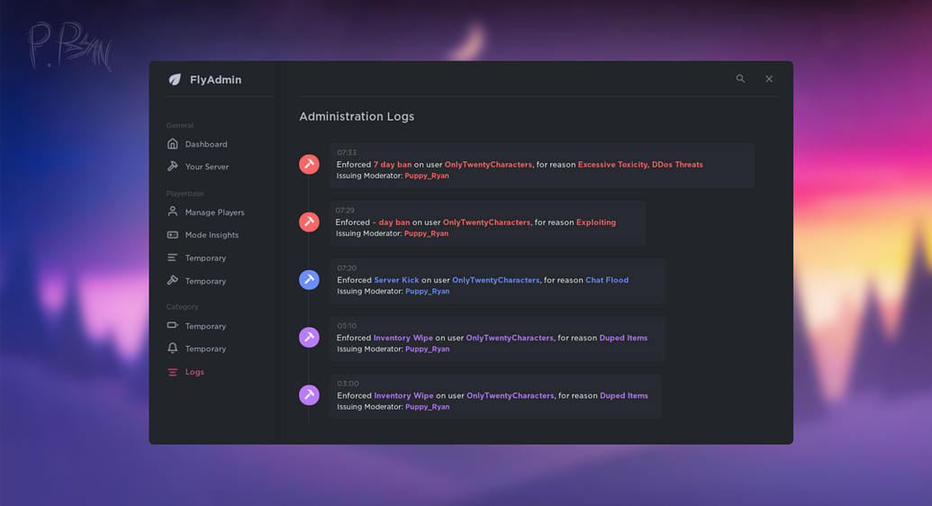Click the Logs list icon
Screen dimensions: 932x506
tap(172, 372)
